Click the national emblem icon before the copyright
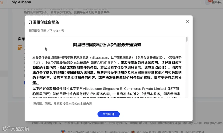The image size is (223, 133). tap(63, 131)
